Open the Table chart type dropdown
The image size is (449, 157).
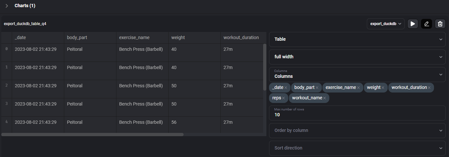click(357, 39)
